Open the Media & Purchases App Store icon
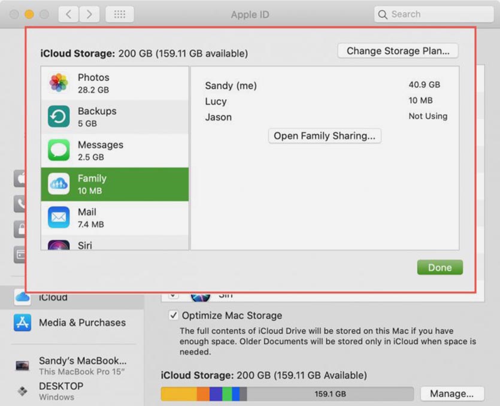The image size is (500, 406). pos(22,322)
